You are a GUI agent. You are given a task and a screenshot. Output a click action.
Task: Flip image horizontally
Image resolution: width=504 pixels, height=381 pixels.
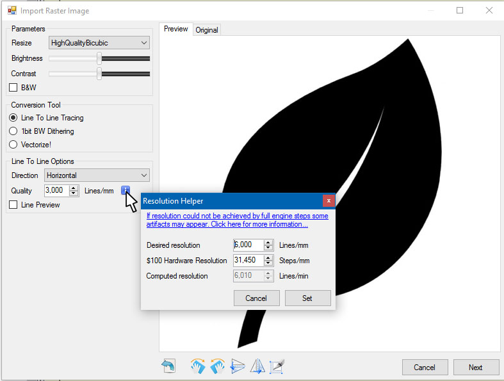[x=257, y=366]
